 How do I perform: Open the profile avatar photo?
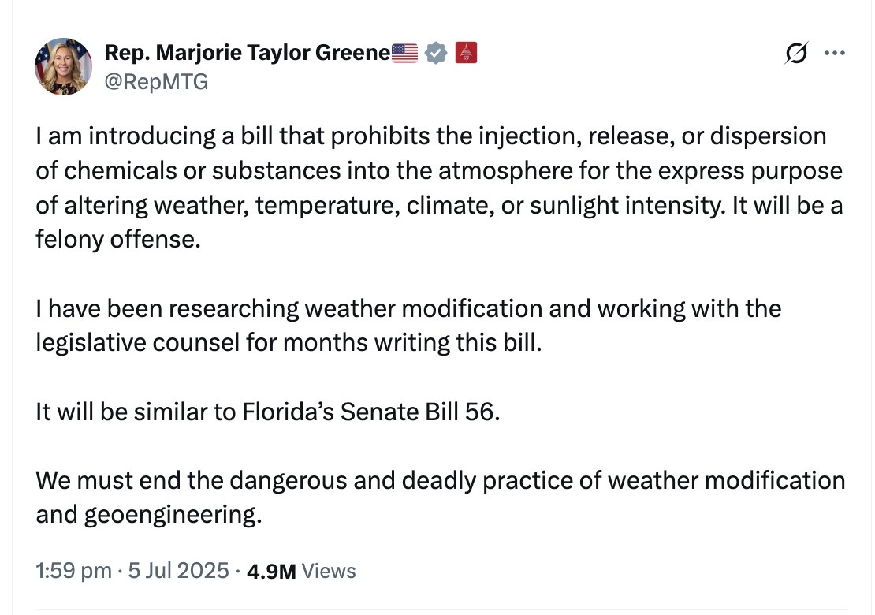(64, 66)
